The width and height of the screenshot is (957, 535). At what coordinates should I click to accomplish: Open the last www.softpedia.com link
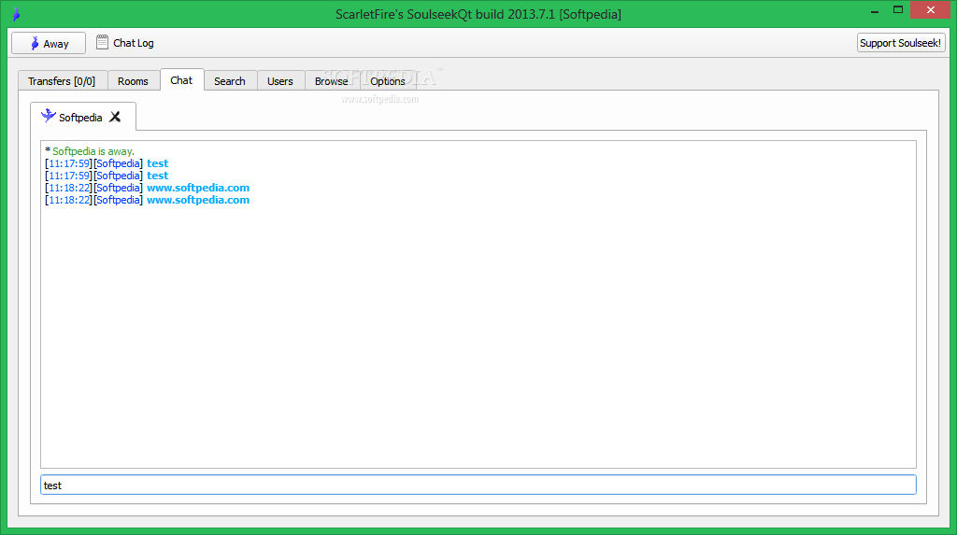pyautogui.click(x=198, y=200)
